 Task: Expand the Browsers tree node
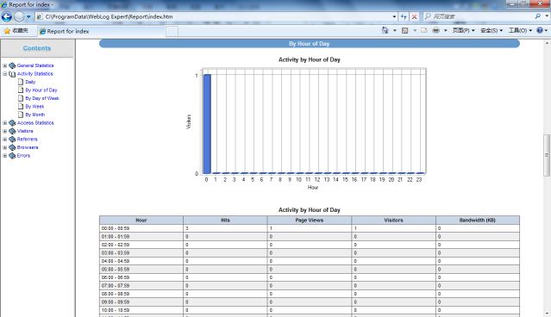point(5,147)
